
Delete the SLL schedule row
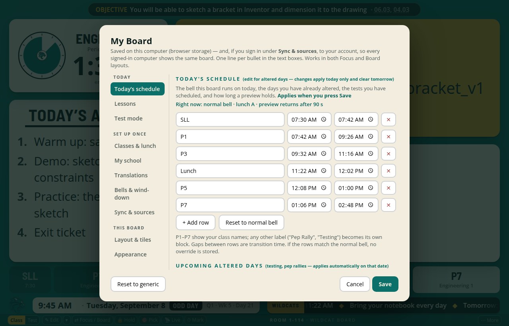[x=389, y=119]
